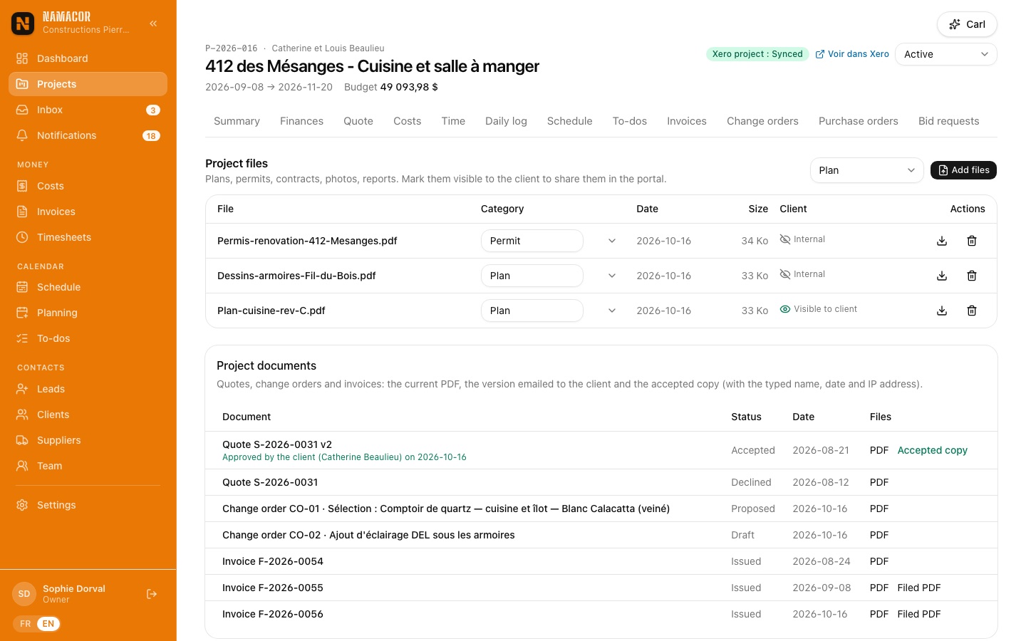Open the Voir dans Xero link
Image resolution: width=1026 pixels, height=641 pixels.
[852, 54]
